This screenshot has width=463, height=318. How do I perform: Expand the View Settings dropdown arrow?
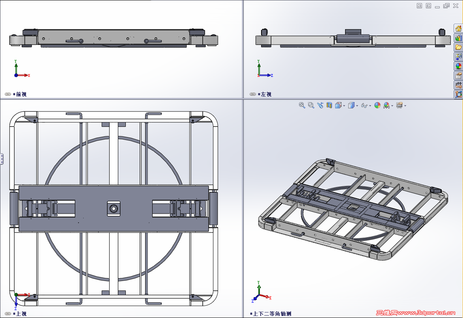[405, 106]
